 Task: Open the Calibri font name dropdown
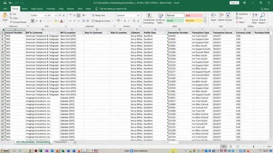click(x=46, y=15)
